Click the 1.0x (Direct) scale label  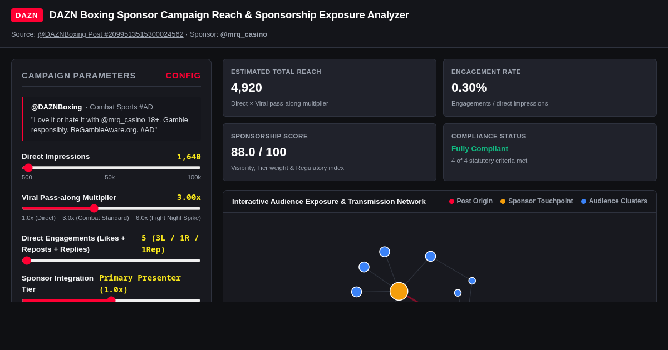tap(38, 218)
